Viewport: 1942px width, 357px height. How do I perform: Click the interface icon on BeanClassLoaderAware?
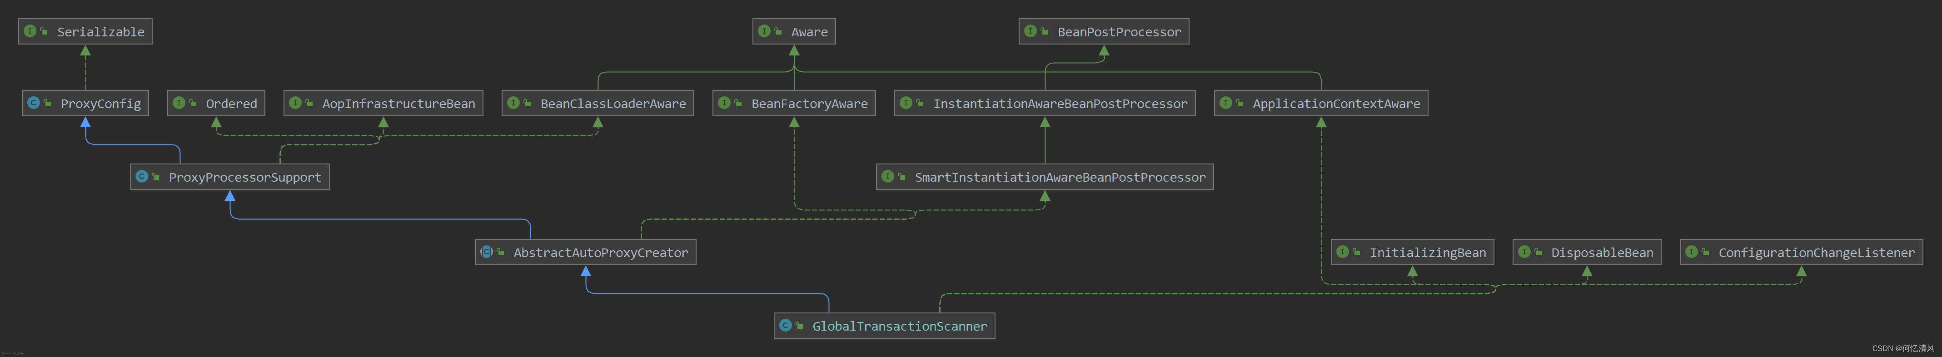tap(513, 103)
